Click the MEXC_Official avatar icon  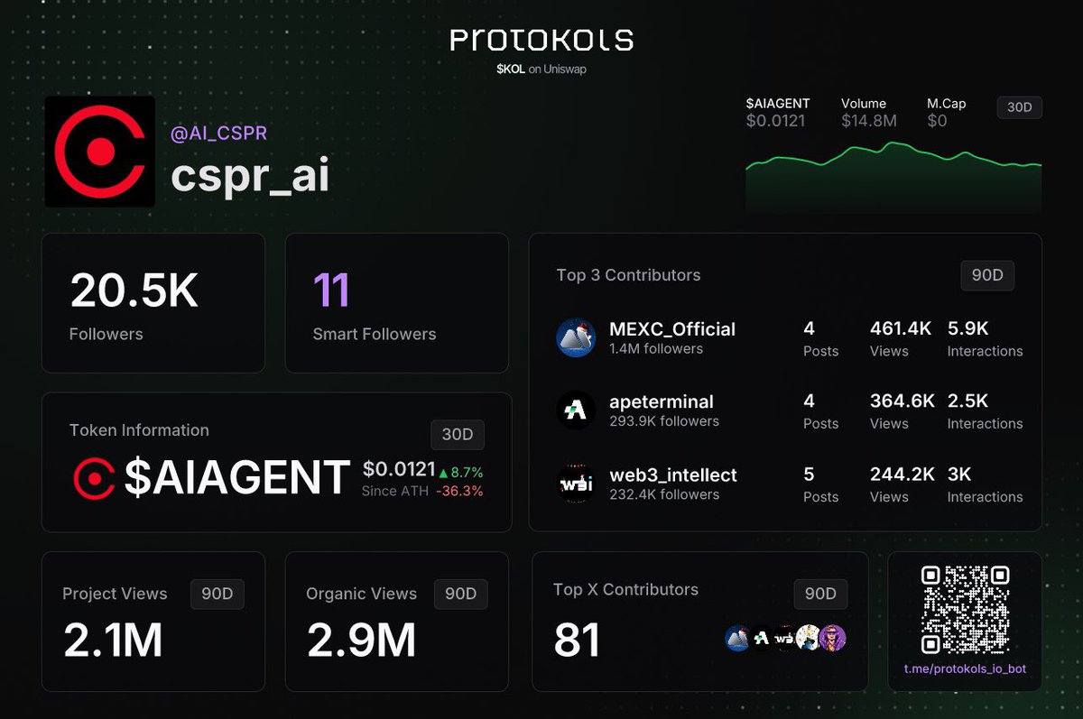pyautogui.click(x=576, y=337)
